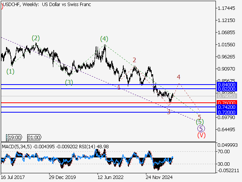The width and height of the screenshot is (242, 182).
Task: Click the red projected wave 4 label
Action: (178, 77)
